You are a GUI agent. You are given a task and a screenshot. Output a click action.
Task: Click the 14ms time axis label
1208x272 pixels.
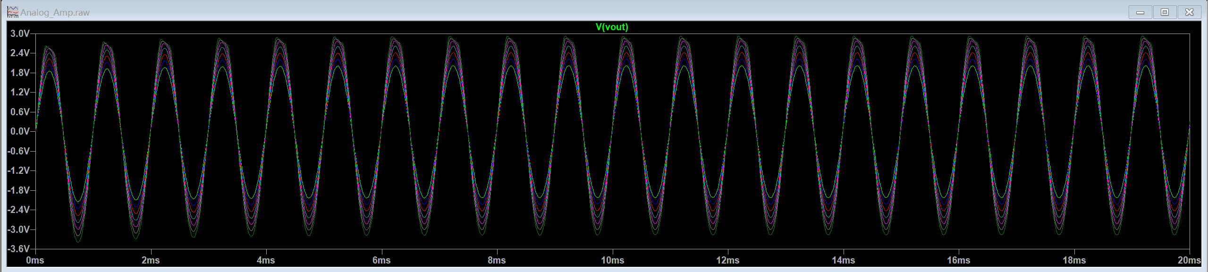click(843, 260)
